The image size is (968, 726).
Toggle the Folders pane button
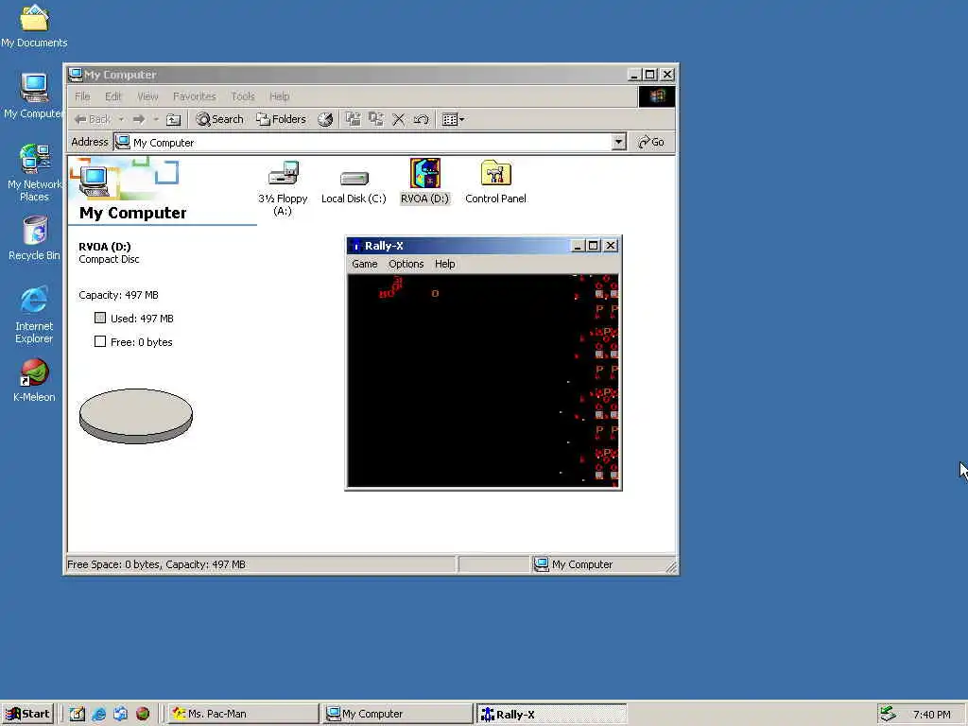tap(282, 119)
